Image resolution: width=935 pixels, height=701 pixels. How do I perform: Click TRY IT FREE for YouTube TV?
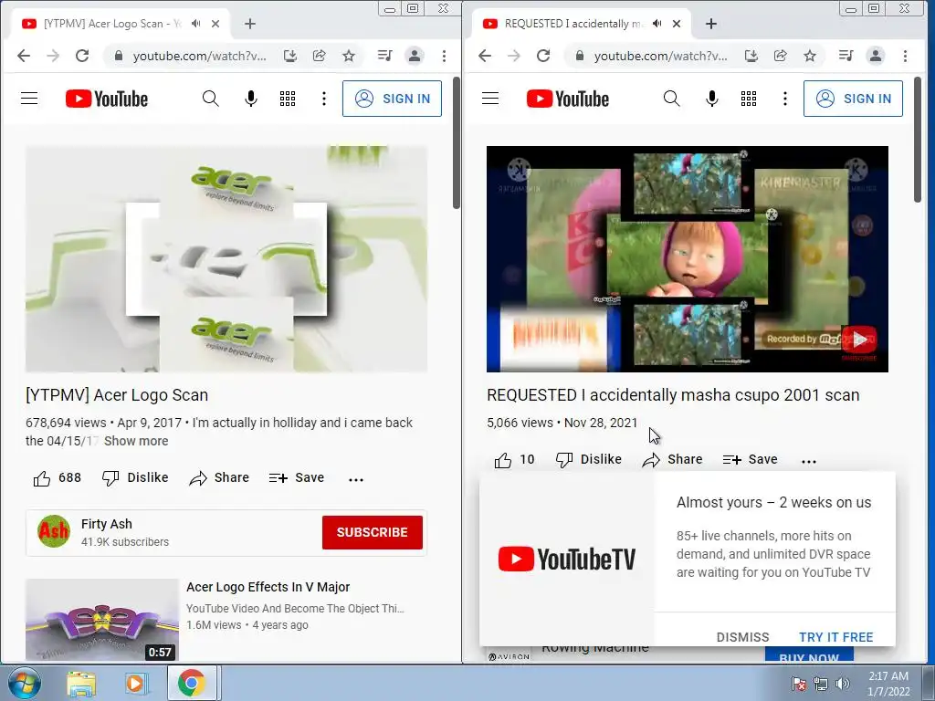pyautogui.click(x=836, y=636)
